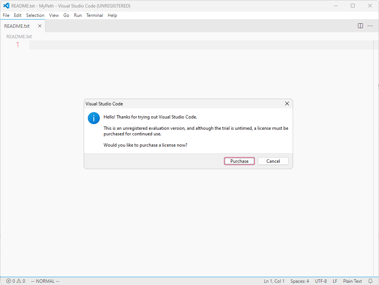Click the blue info icon in dialog
The width and height of the screenshot is (379, 285).
[93, 118]
